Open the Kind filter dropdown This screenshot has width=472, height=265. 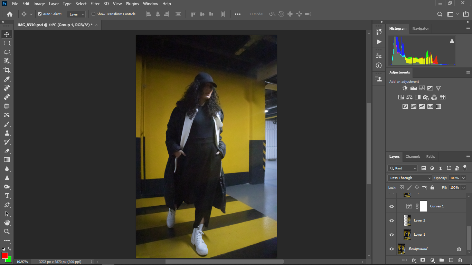tap(403, 168)
